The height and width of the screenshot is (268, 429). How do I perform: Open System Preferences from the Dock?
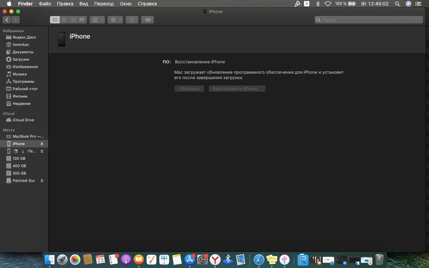[202, 259]
